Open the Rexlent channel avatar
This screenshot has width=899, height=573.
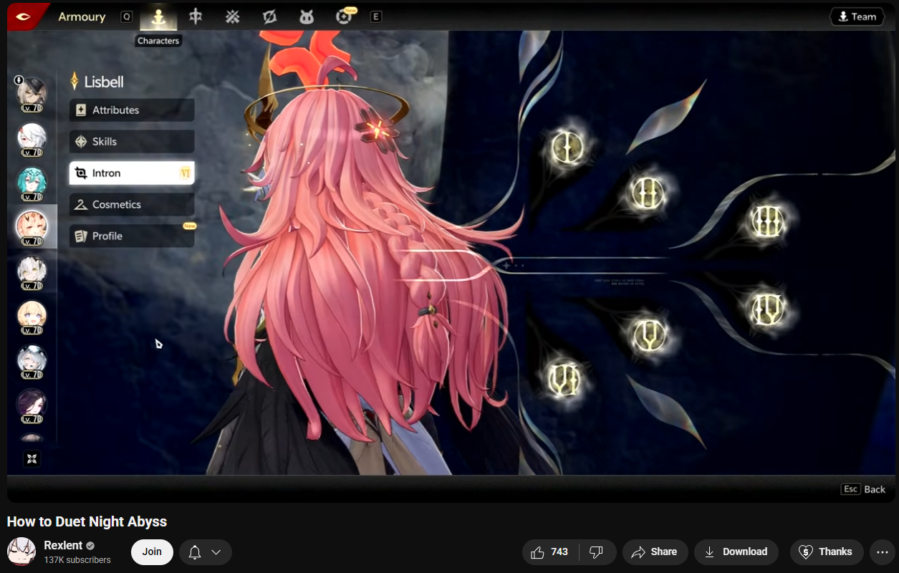point(21,552)
